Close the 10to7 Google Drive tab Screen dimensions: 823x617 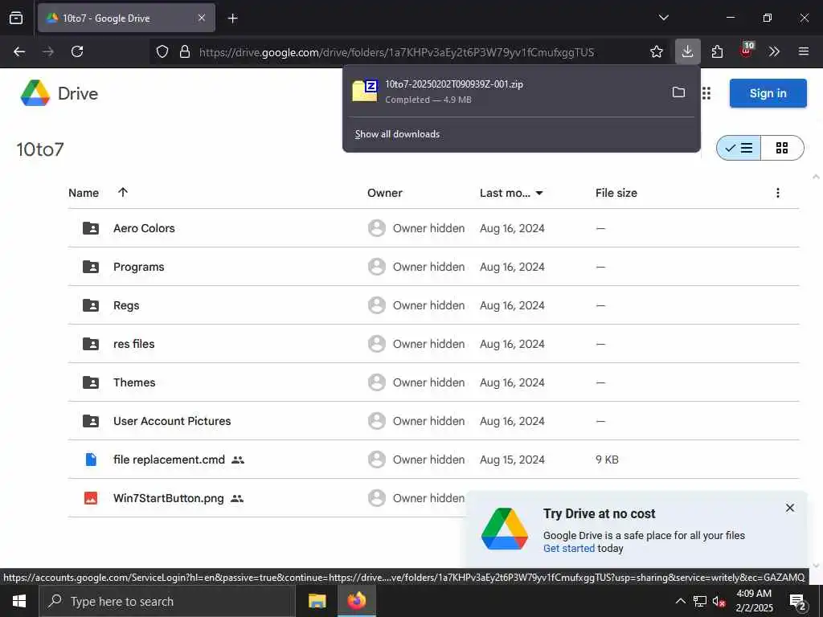202,18
